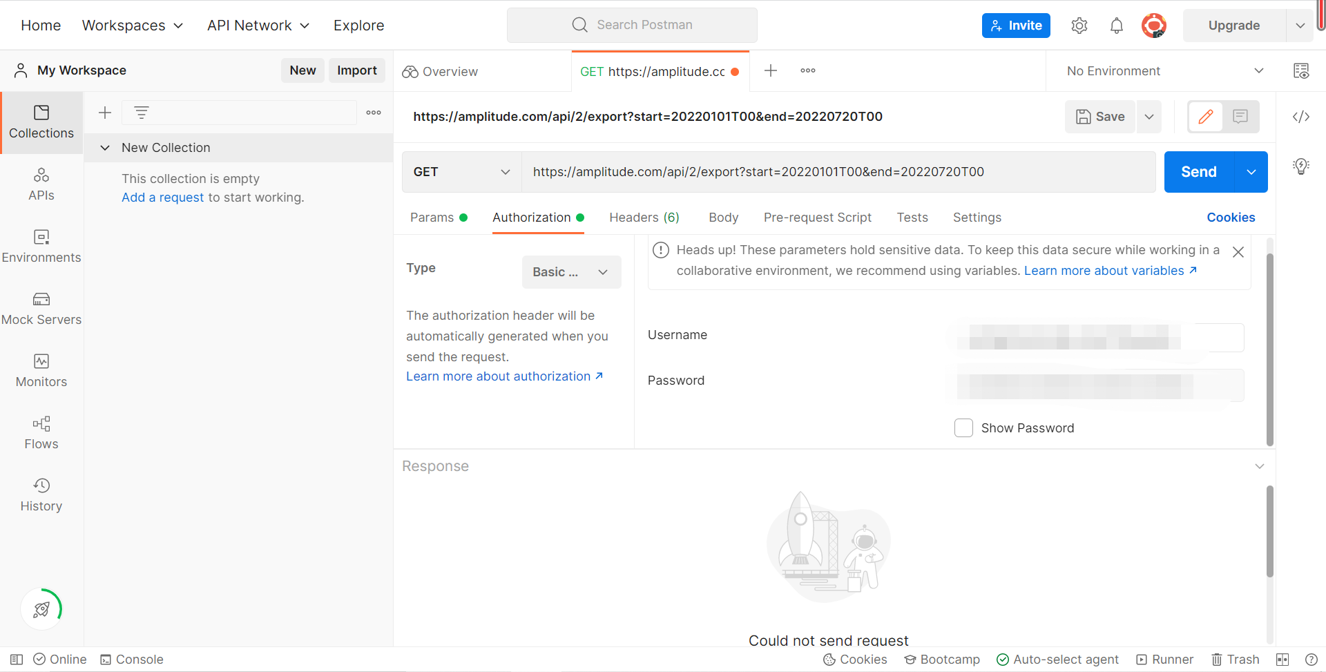This screenshot has width=1326, height=672.
Task: Switch to the Headers (6) tab
Action: click(644, 218)
